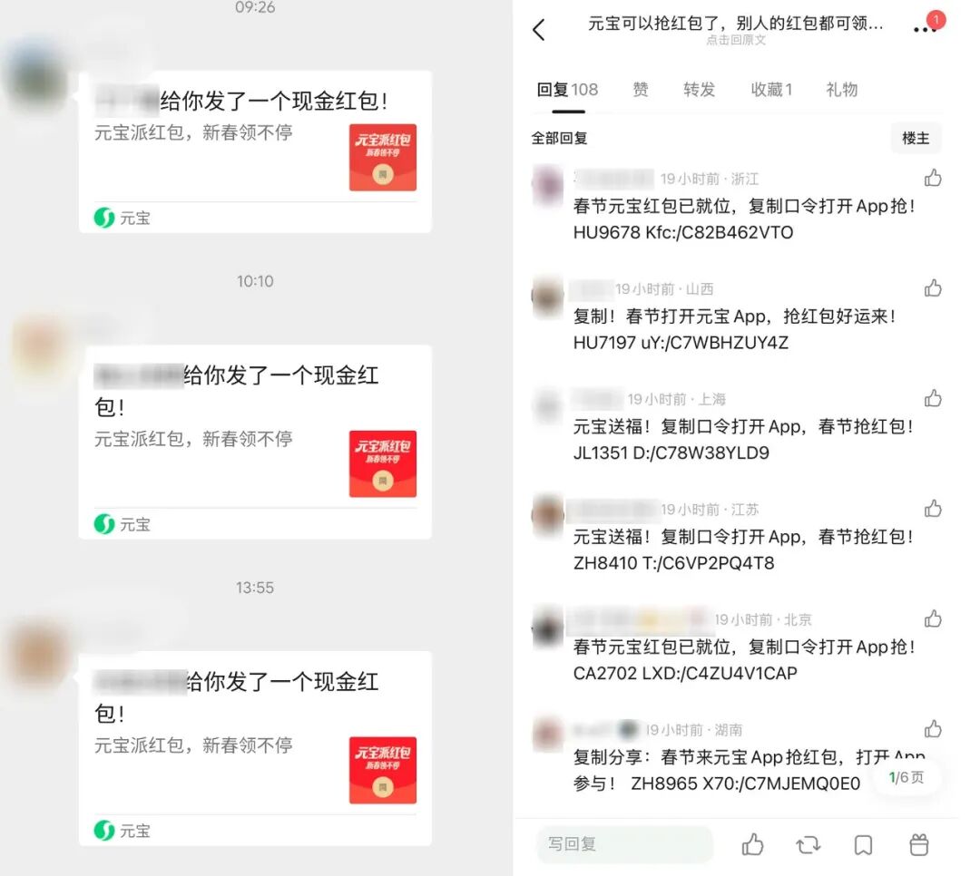Tap 点击回原文 to return to post
The image size is (980, 876).
pos(736,40)
